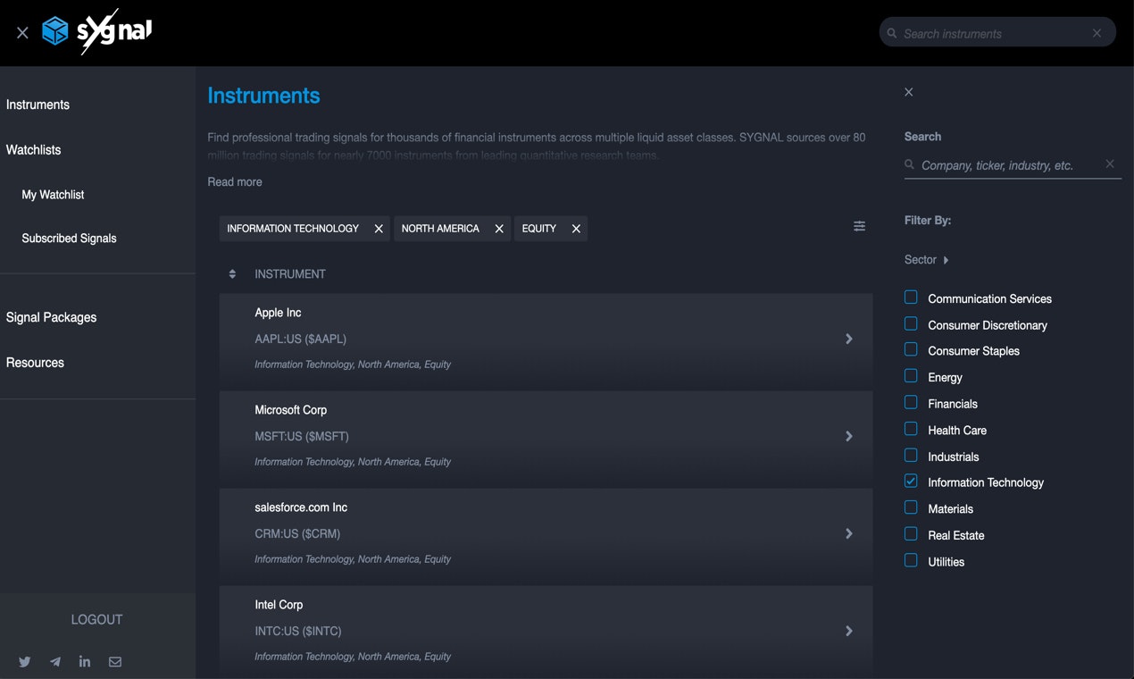1134x679 pixels.
Task: Open Intel Corp details with its chevron
Action: click(x=849, y=631)
